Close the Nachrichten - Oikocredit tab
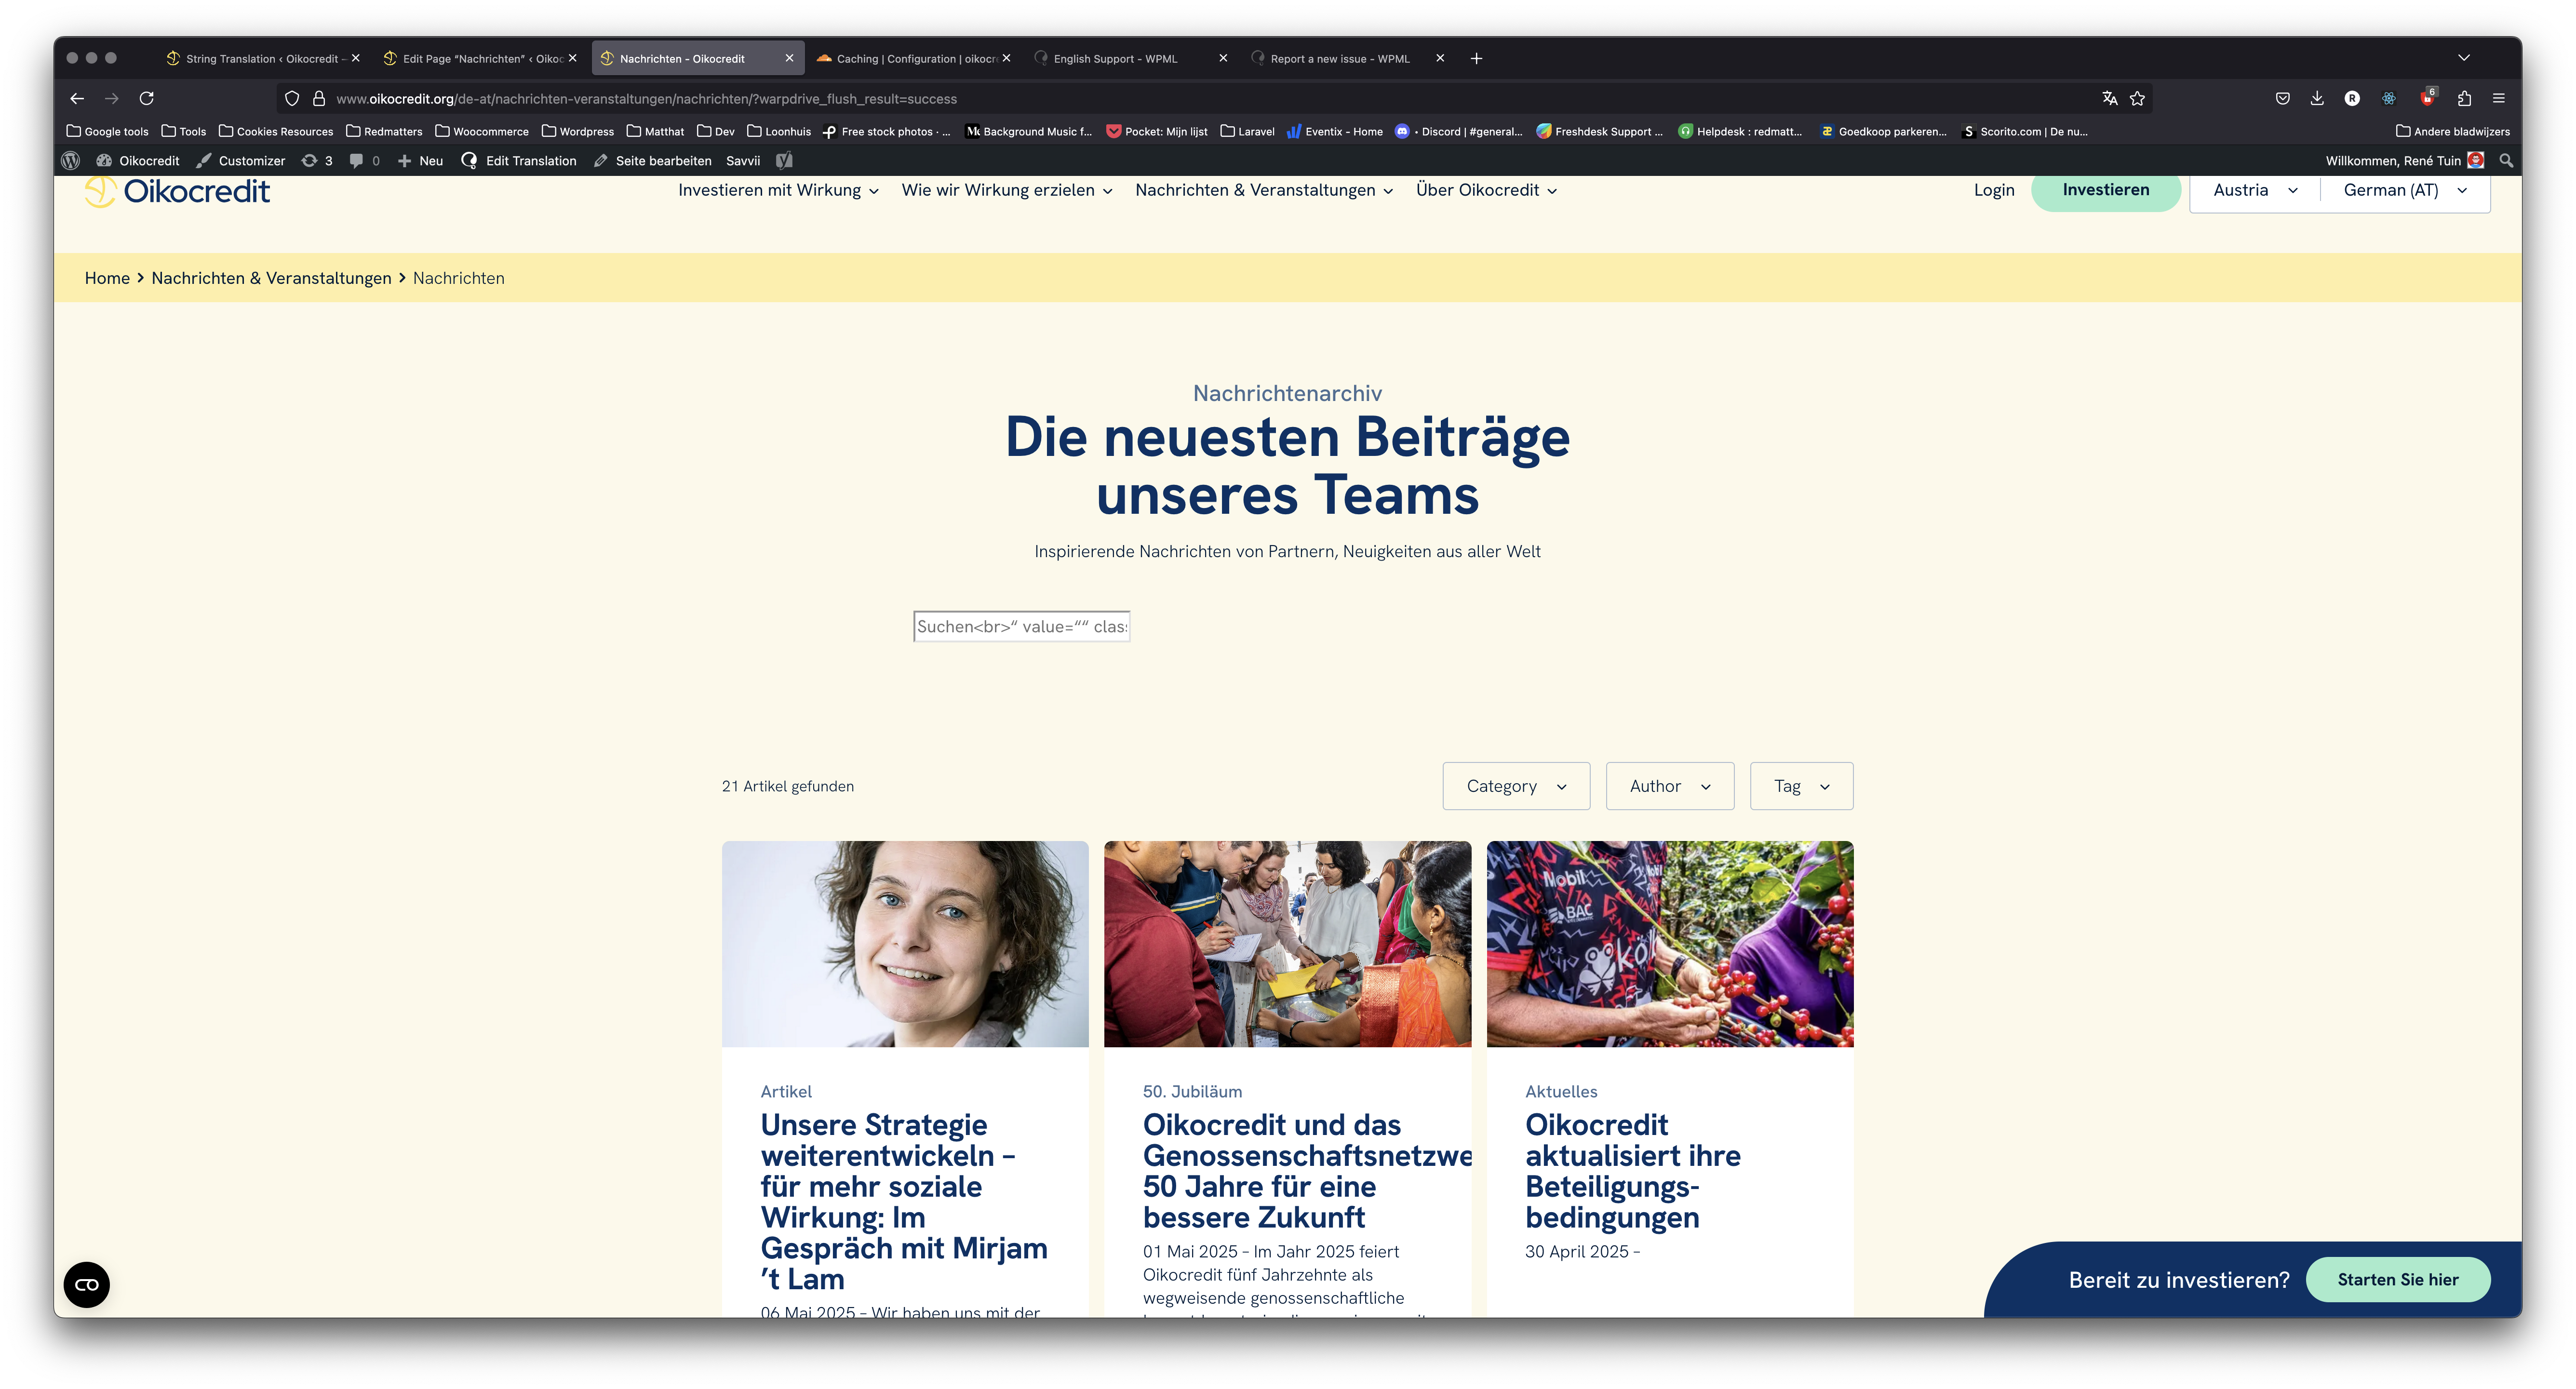The height and width of the screenshot is (1389, 2576). (789, 58)
